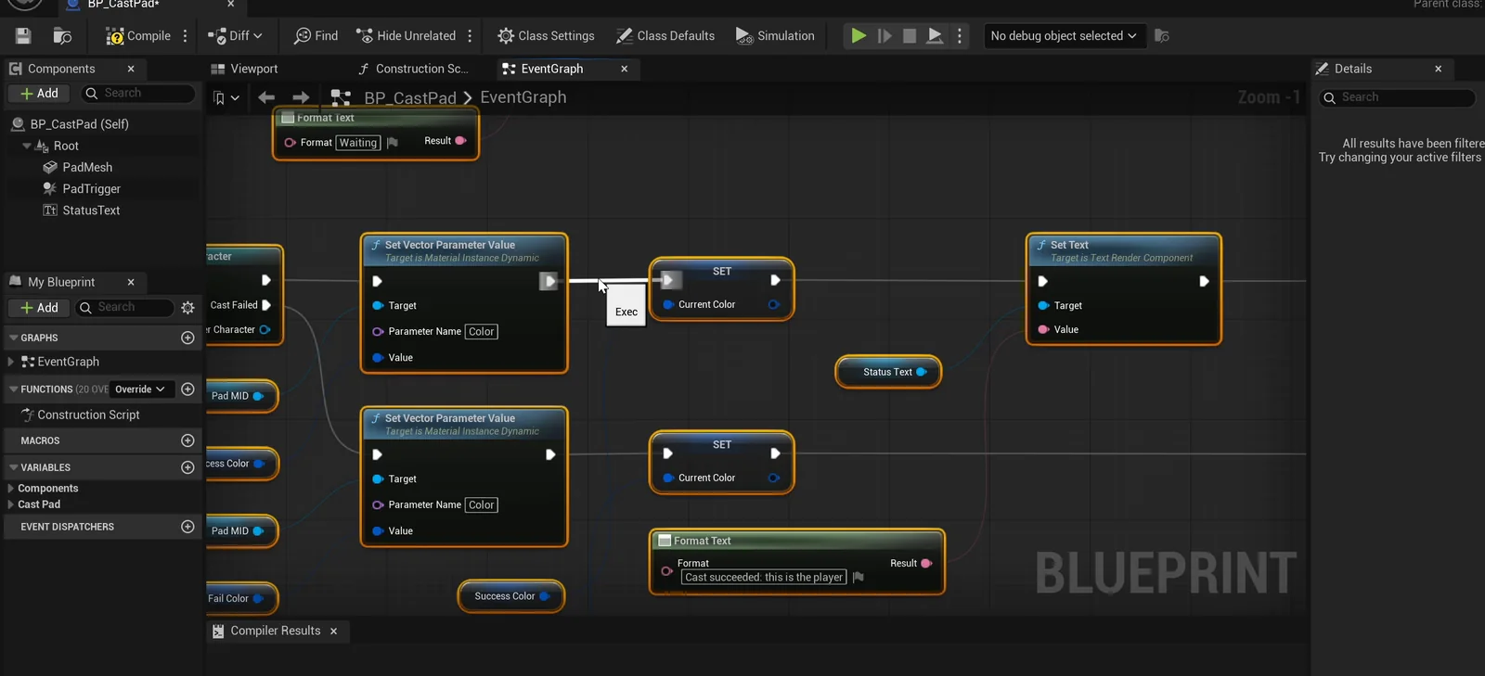Screen dimensions: 1485x676
Task: Click the Find toolbar button
Action: point(316,36)
